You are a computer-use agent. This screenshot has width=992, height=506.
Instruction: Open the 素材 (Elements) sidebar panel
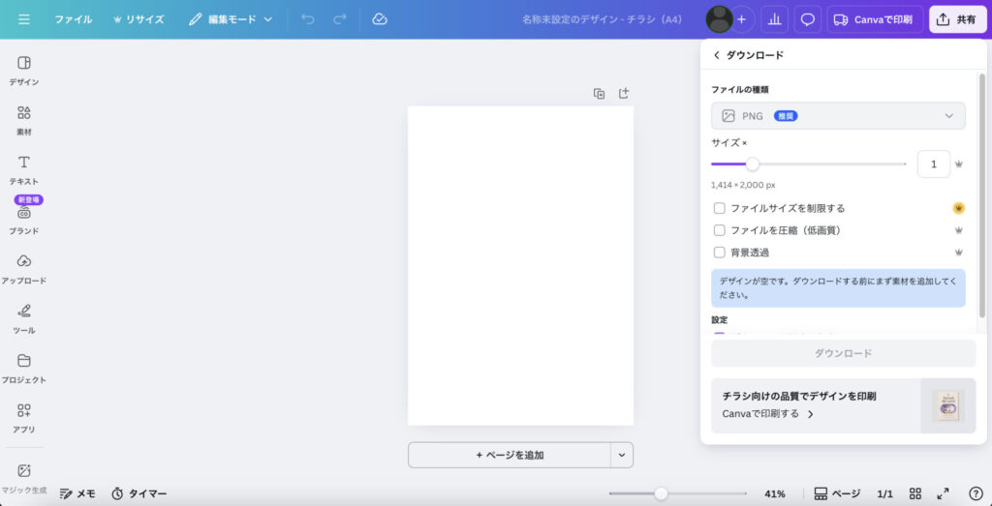pyautogui.click(x=24, y=119)
